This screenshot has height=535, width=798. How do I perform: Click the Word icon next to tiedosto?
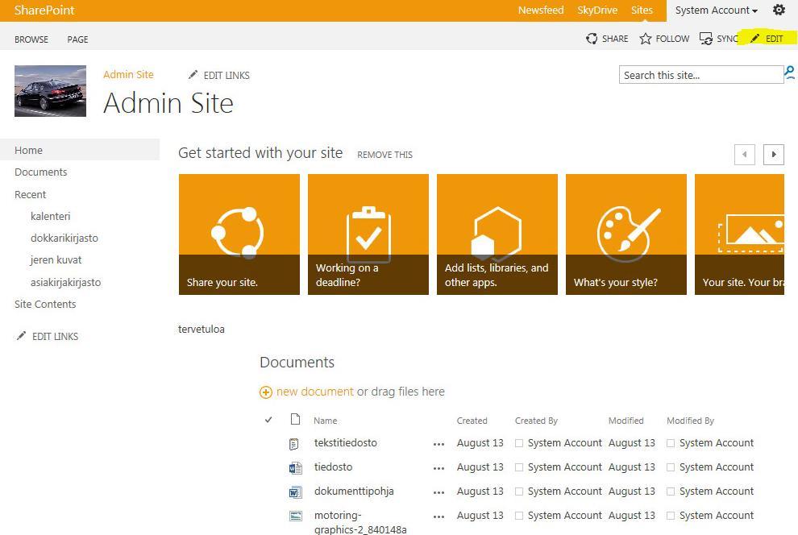coord(295,468)
